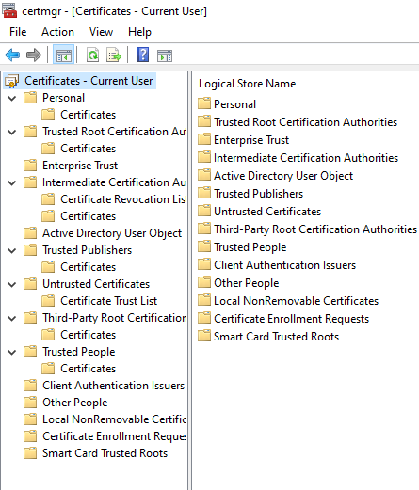The height and width of the screenshot is (490, 419).
Task: Select Local NonRemovable Certificates in tree
Action: click(114, 419)
